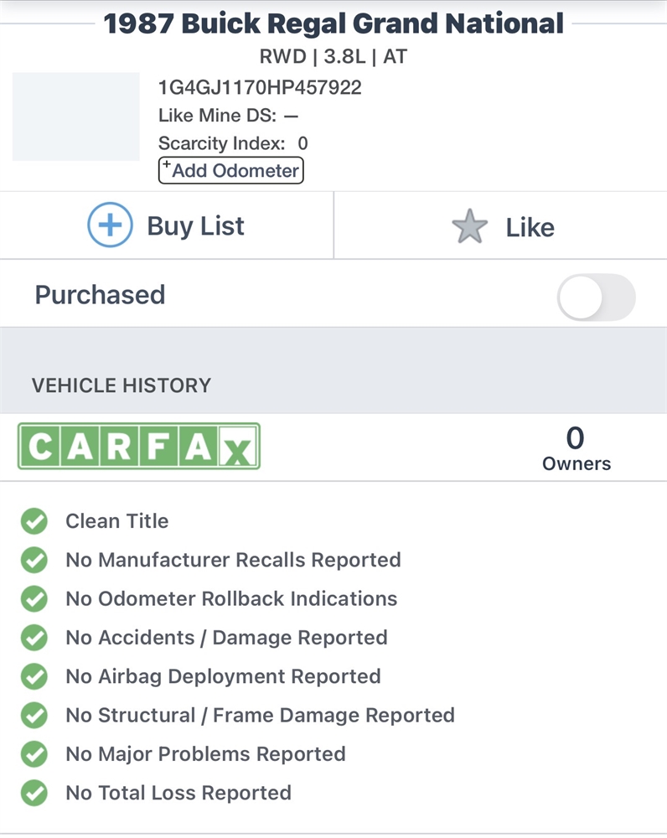
Task: Select the VIN 1G4GJ1170HP457922 text
Action: (260, 87)
